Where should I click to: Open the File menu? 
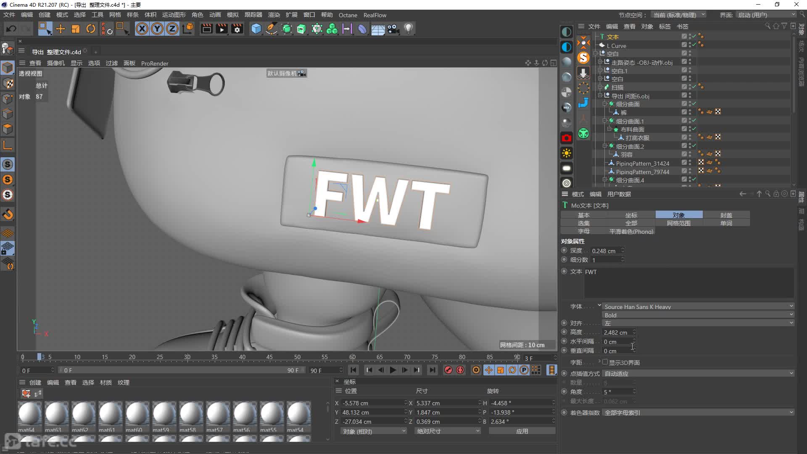click(9, 15)
